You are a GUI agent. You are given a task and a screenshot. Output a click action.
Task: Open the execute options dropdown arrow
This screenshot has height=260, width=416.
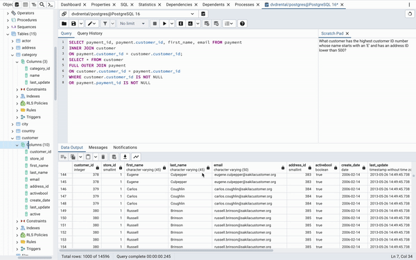[x=172, y=24]
